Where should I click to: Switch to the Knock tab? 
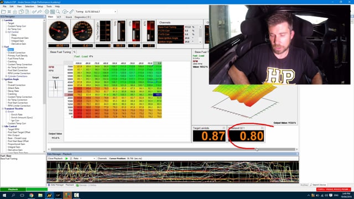coord(69,17)
